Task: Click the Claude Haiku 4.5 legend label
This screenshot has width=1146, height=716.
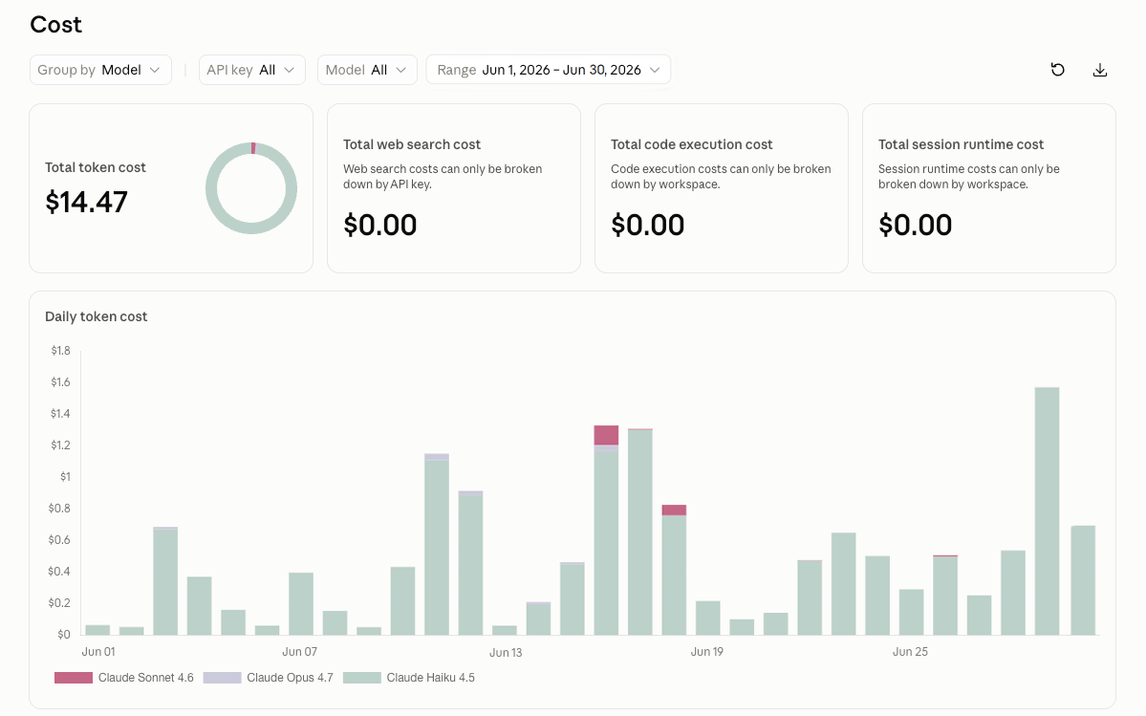Action: [x=430, y=678]
